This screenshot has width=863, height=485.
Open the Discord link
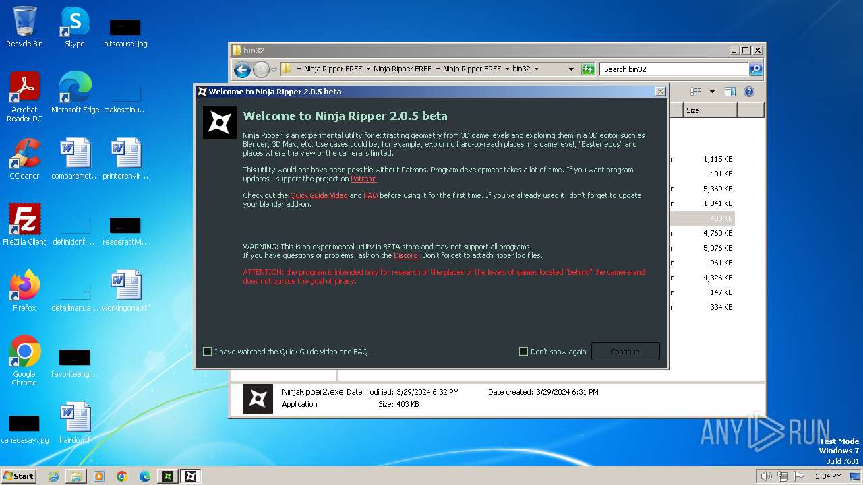click(x=407, y=255)
